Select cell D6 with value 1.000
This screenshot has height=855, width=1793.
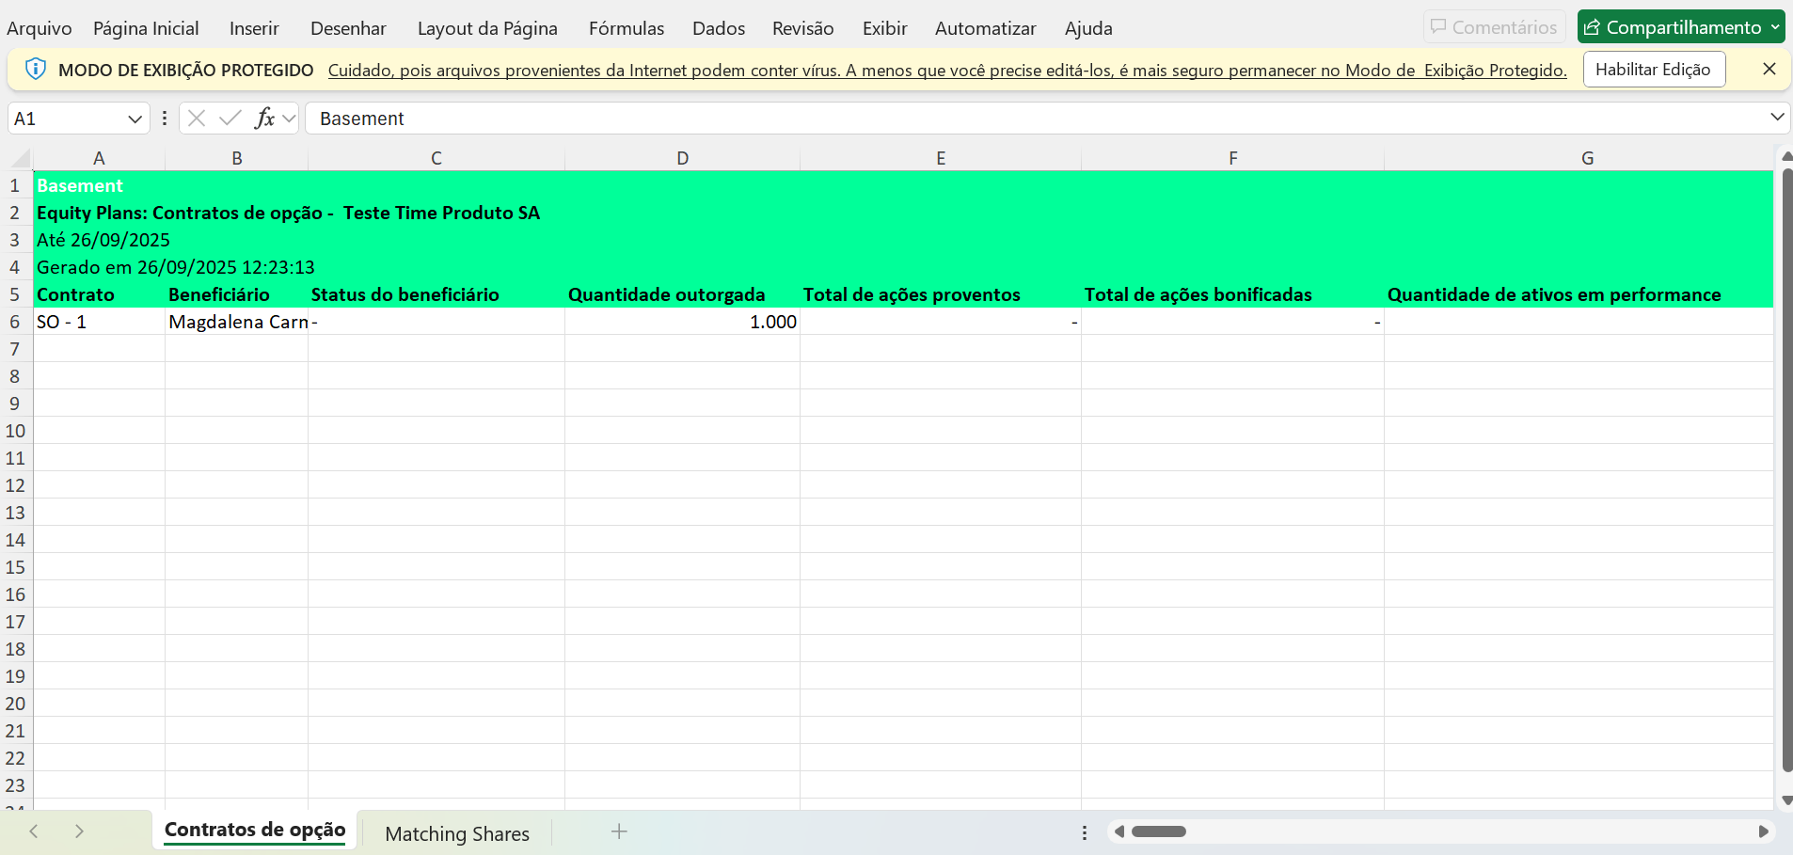[682, 322]
